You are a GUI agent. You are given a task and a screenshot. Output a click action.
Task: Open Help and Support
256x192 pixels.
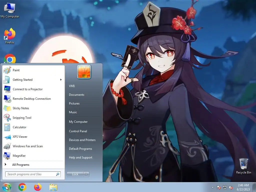[x=80, y=157]
